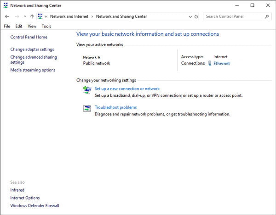Open the Tools menu

[x=46, y=26]
